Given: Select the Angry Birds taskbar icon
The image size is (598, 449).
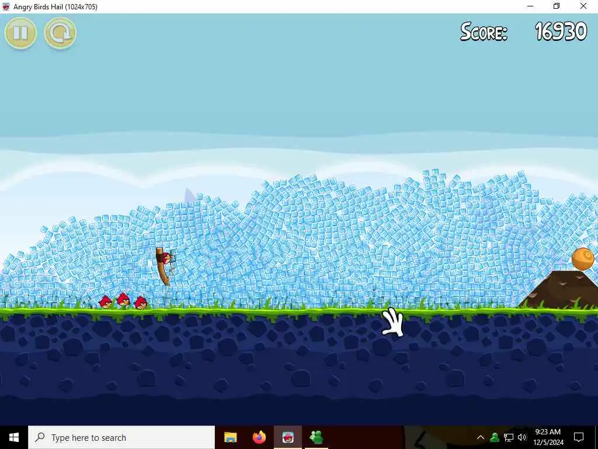Looking at the screenshot, I should 288,437.
